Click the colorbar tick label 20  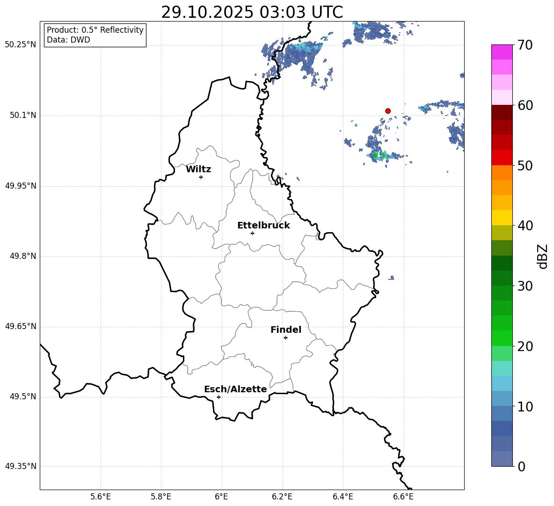click(525, 346)
